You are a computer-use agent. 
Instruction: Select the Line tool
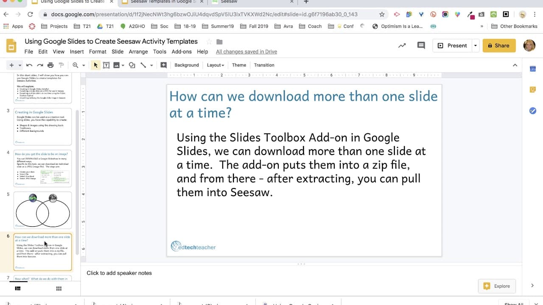143,65
